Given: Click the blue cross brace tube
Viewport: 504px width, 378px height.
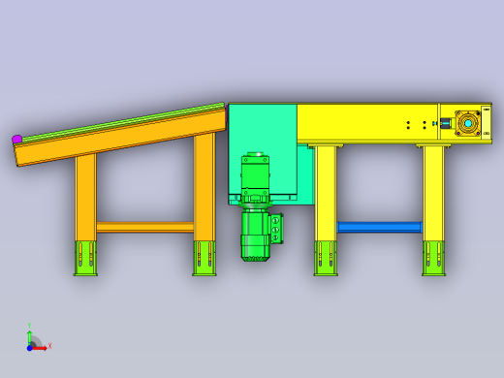Looking at the screenshot, I should (380, 227).
